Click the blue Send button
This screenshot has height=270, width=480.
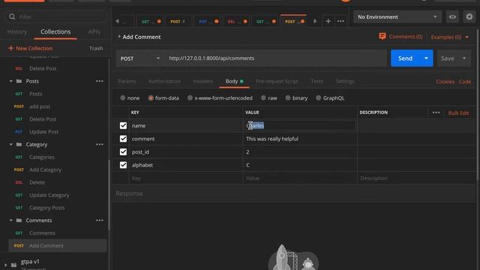coord(405,58)
